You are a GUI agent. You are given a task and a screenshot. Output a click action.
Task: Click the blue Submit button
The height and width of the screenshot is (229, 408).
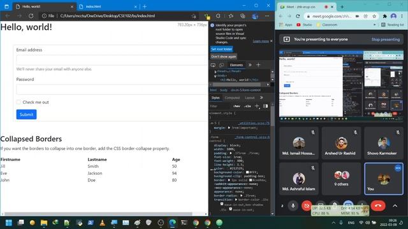click(x=26, y=114)
